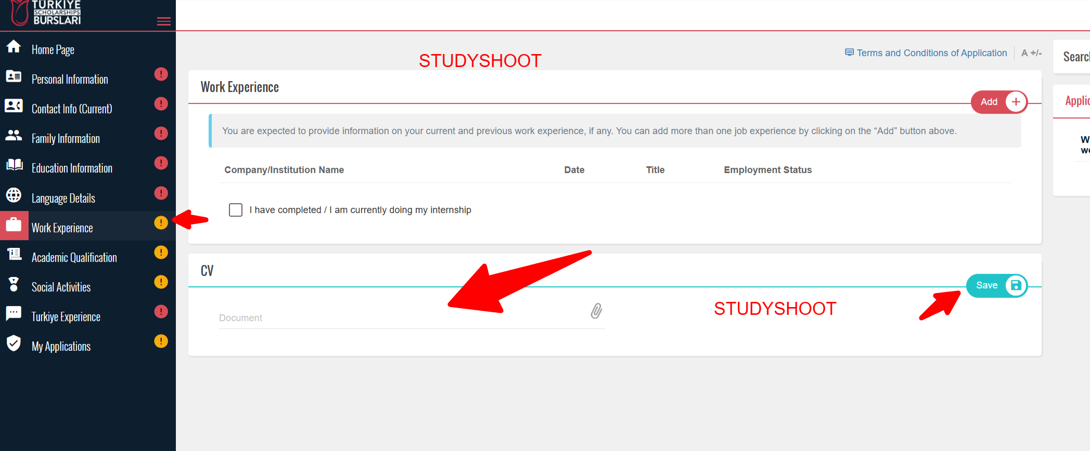This screenshot has height=451, width=1090.
Task: Click the Home Page house icon
Action: (14, 47)
